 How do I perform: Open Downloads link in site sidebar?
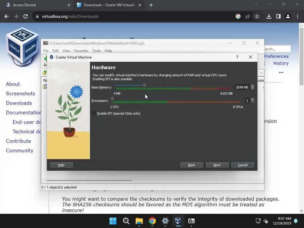(19, 103)
